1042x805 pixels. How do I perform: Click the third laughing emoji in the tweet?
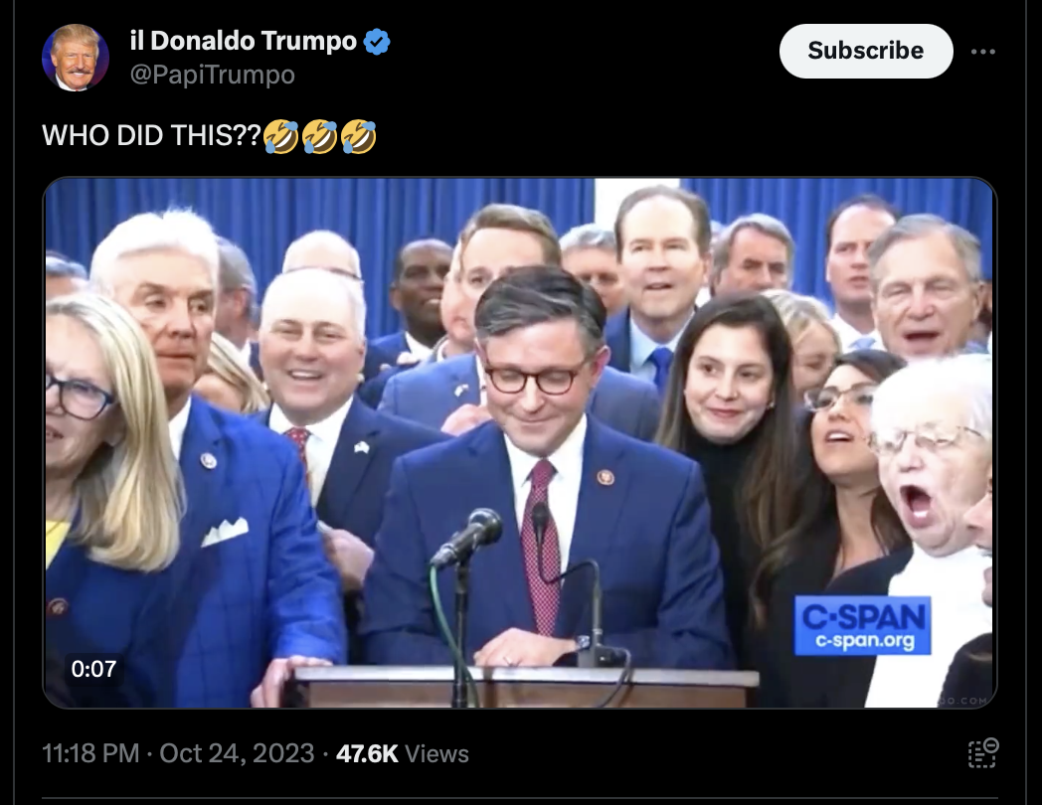click(x=359, y=136)
